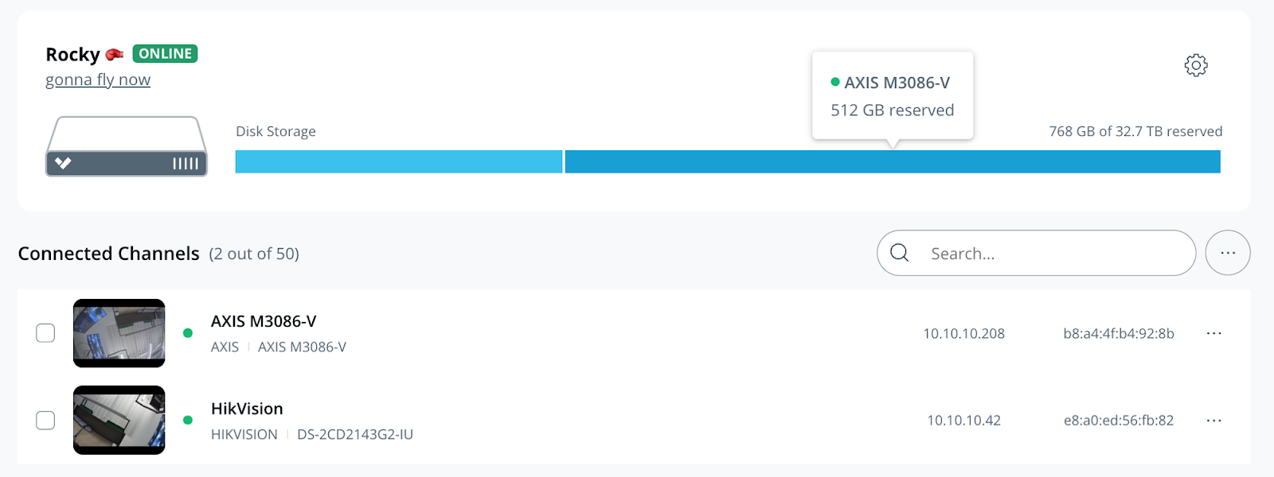Click the HikVision green status dot
This screenshot has height=477, width=1274.
(188, 420)
